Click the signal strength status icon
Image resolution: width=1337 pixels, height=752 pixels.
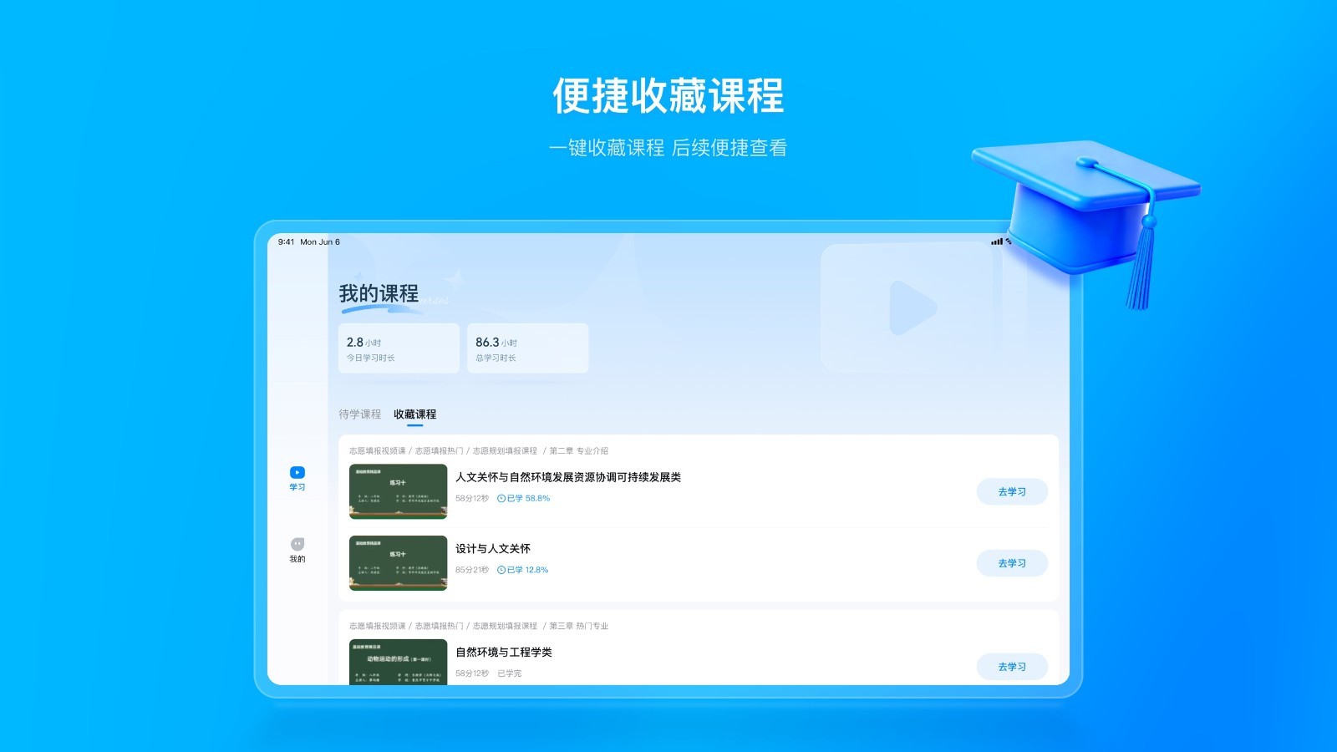point(996,241)
